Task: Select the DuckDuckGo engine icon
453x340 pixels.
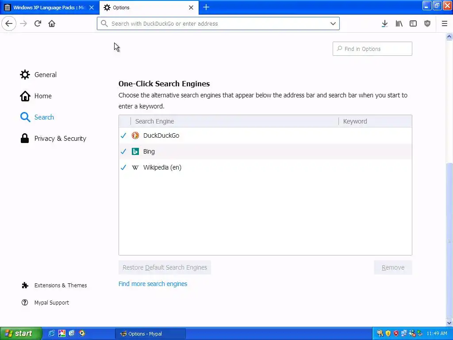Action: pyautogui.click(x=135, y=135)
